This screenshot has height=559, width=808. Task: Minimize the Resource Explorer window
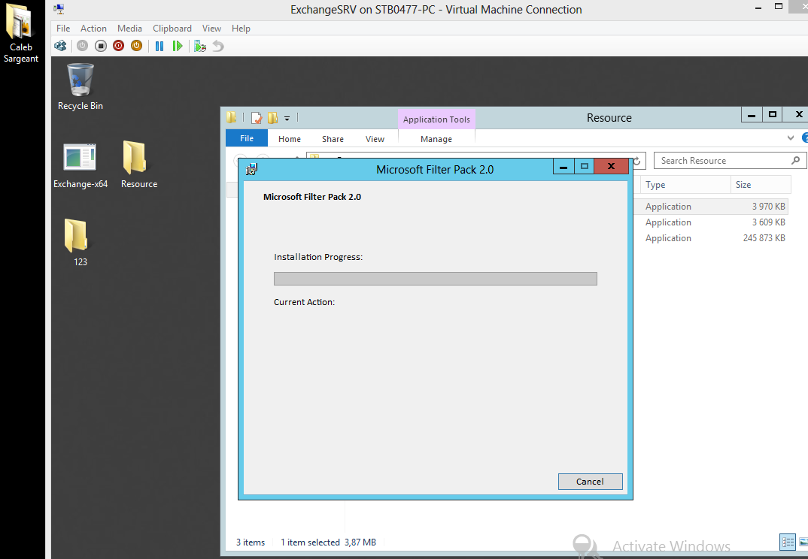tap(752, 115)
